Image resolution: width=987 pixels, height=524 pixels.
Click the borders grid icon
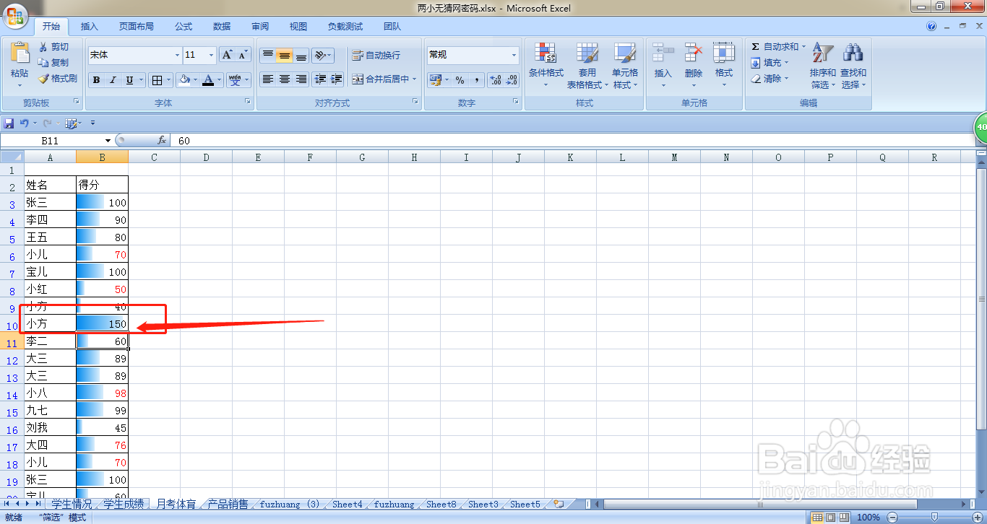pos(157,80)
